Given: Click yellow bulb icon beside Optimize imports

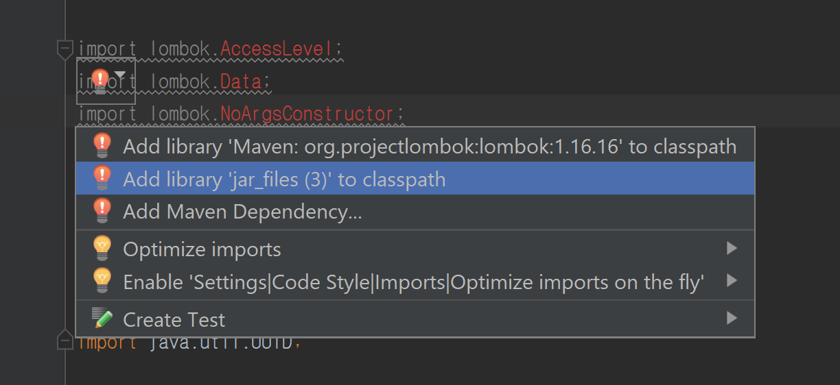Looking at the screenshot, I should point(102,248).
